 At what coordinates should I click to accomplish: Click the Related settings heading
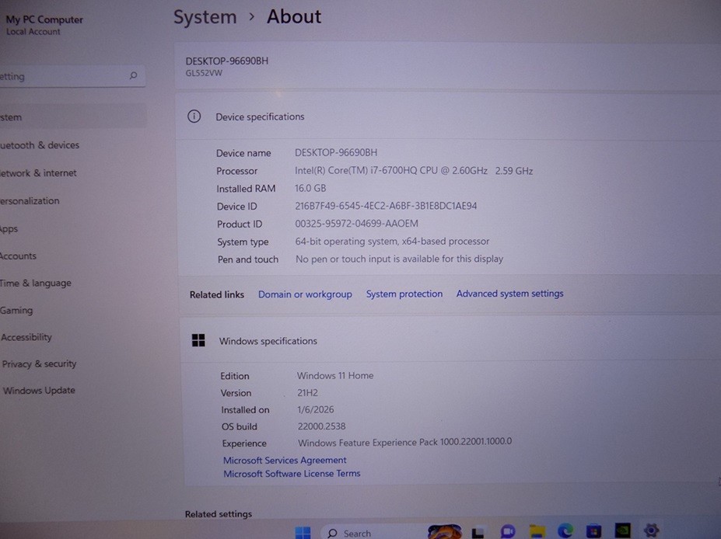219,514
